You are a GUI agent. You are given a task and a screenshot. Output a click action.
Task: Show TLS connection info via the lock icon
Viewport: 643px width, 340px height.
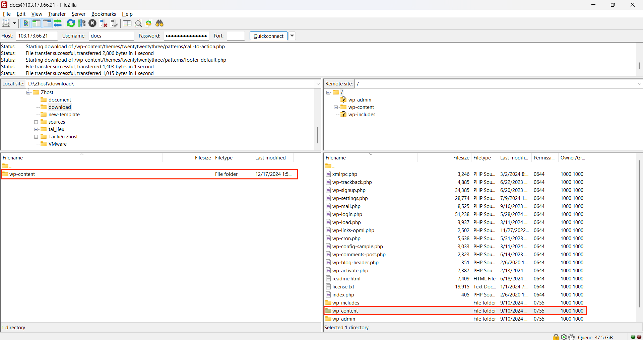tap(556, 337)
